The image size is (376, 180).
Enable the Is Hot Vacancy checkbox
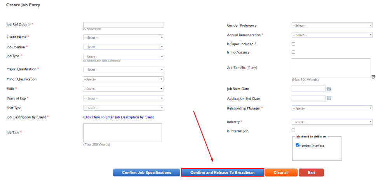point(293,52)
